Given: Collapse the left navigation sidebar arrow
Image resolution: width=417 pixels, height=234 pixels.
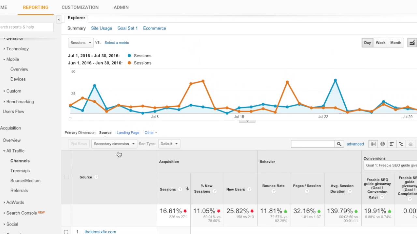Looking at the screenshot, I should pyautogui.click(x=59, y=20).
